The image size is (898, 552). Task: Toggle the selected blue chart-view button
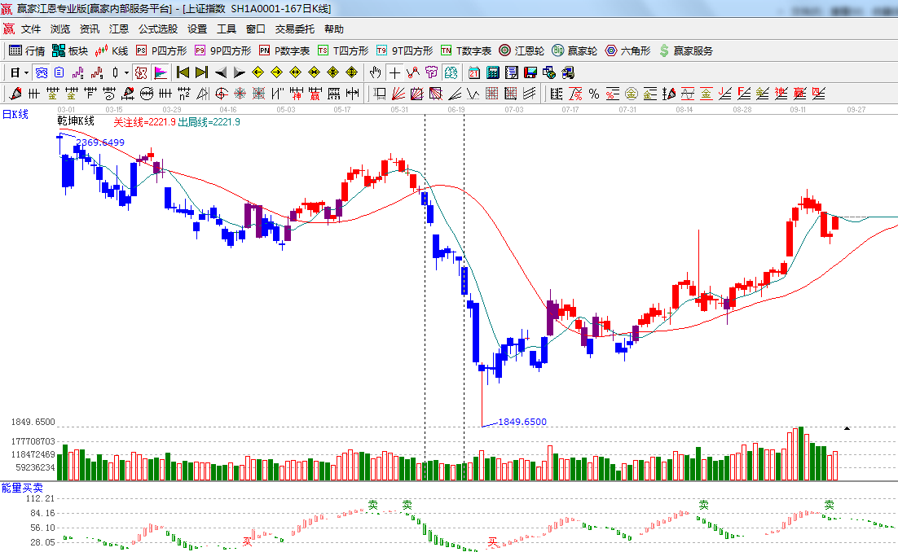click(x=40, y=72)
